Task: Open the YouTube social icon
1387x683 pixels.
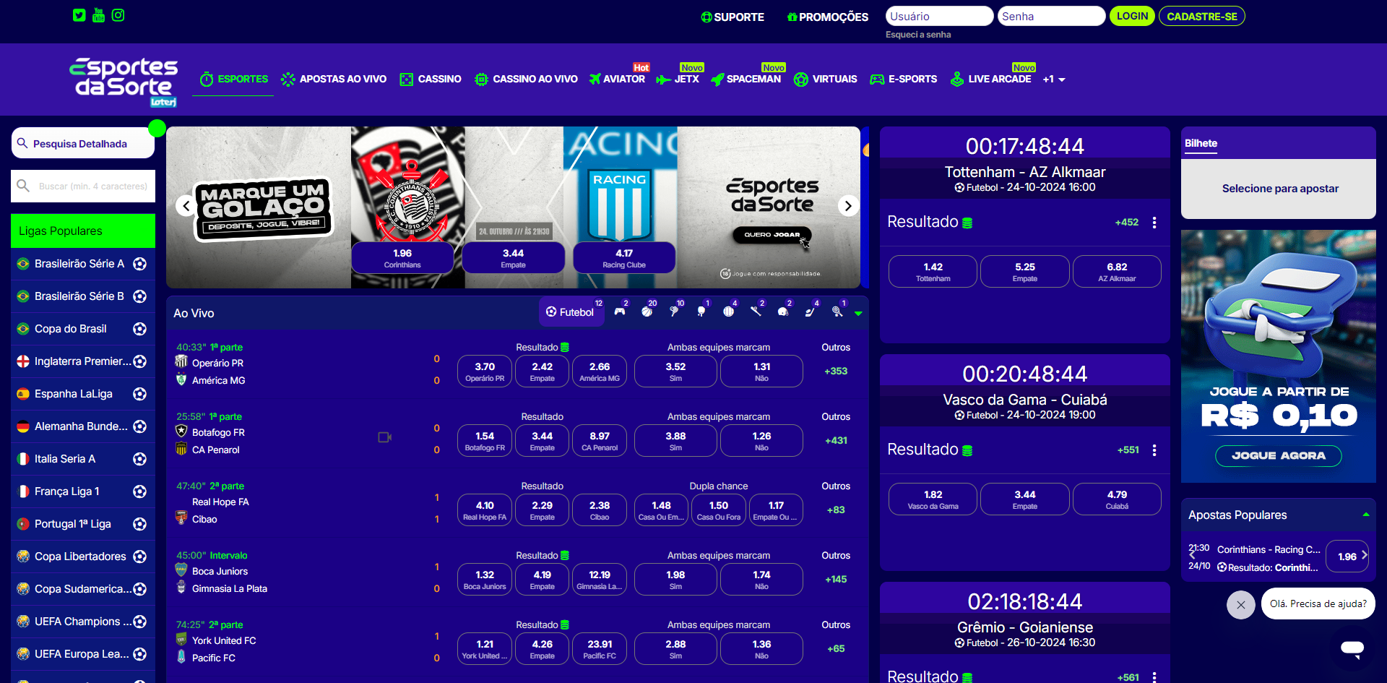Action: (99, 15)
